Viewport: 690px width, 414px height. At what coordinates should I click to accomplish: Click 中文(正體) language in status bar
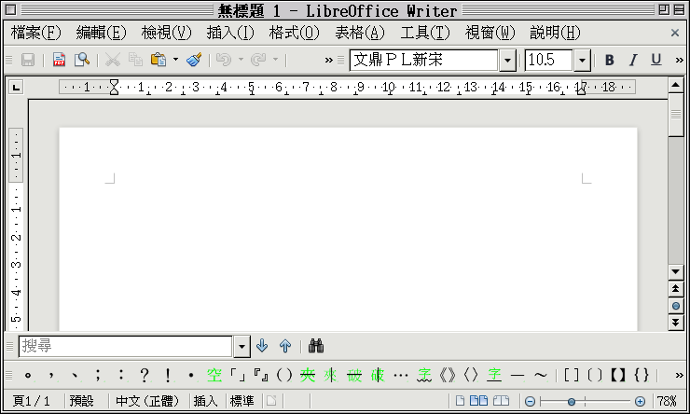(147, 401)
